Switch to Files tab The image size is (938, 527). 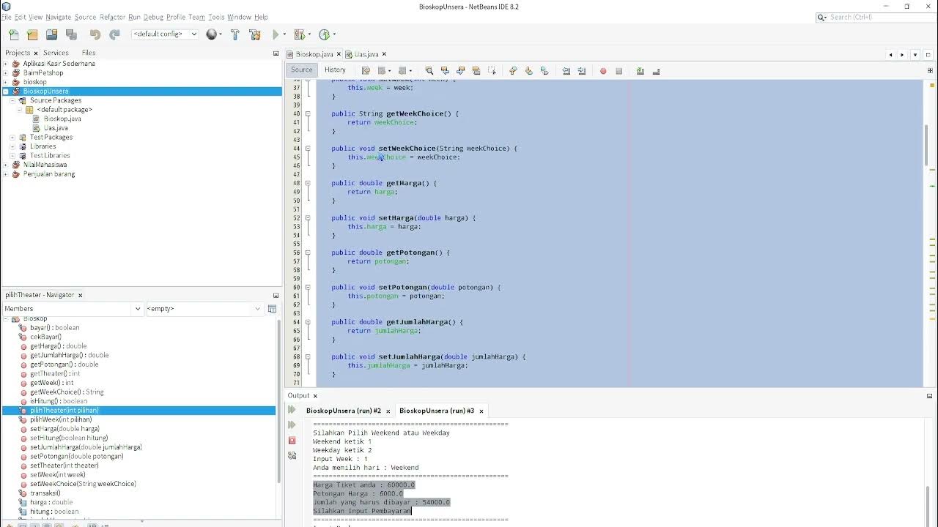pos(89,53)
